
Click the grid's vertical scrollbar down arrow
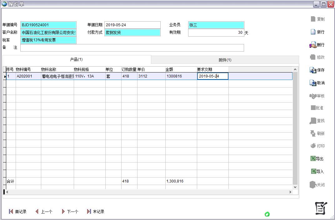295,187
